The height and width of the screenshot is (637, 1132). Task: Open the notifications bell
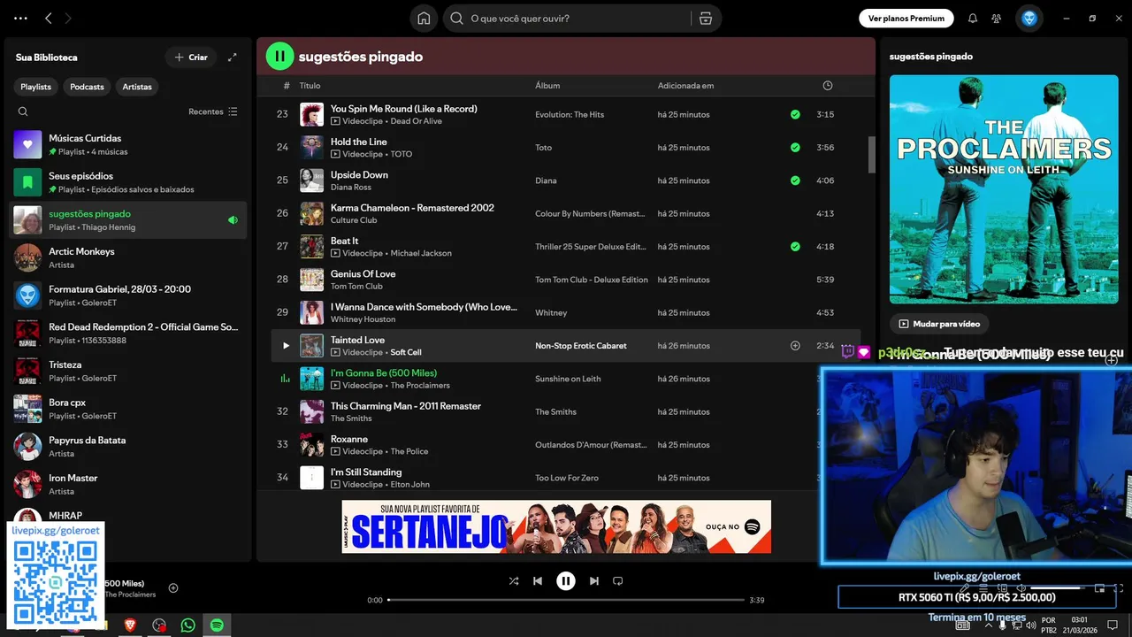tap(973, 18)
